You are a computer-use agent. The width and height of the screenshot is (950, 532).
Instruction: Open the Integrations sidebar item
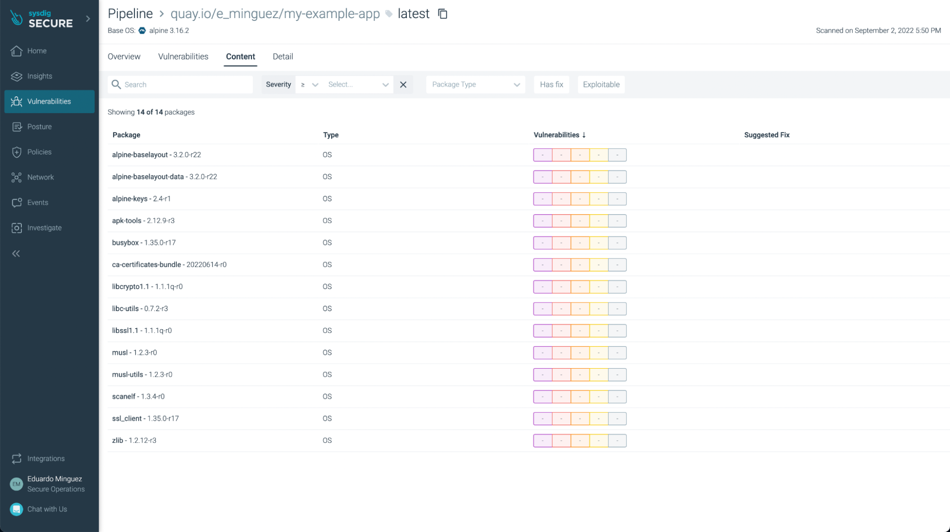point(46,458)
